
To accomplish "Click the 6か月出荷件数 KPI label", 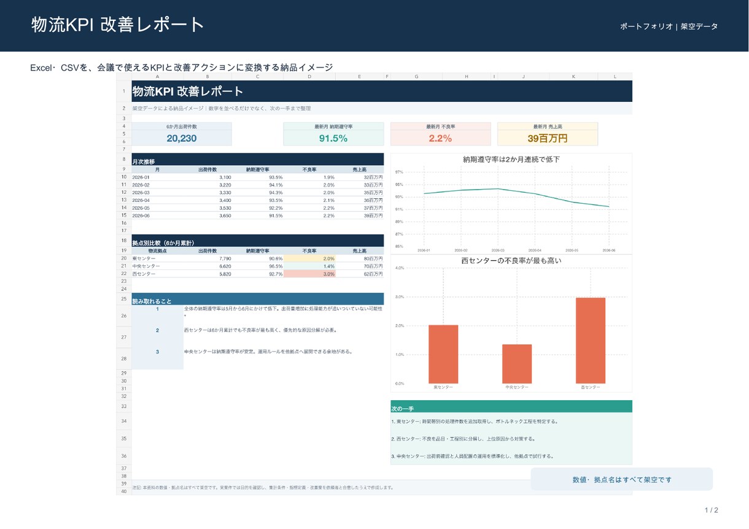I will click(182, 126).
